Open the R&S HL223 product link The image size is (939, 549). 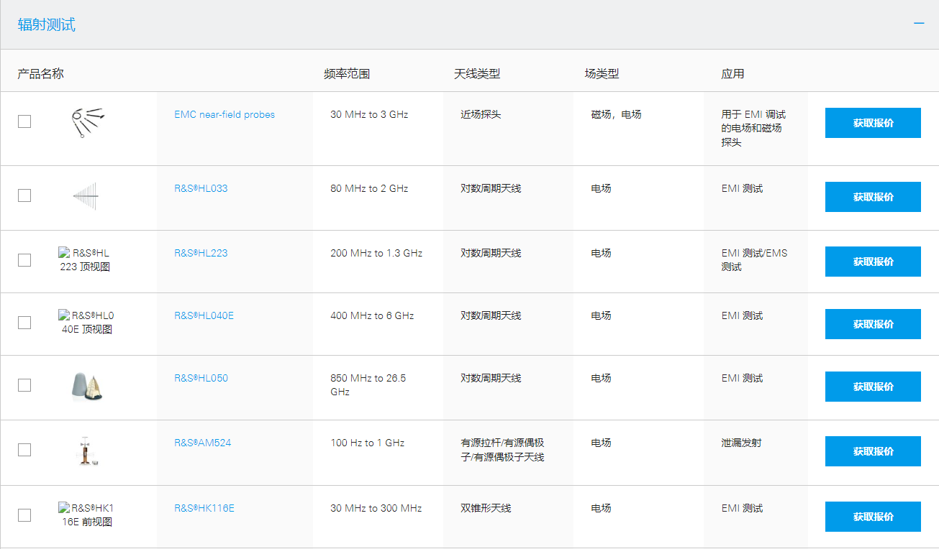click(x=201, y=253)
